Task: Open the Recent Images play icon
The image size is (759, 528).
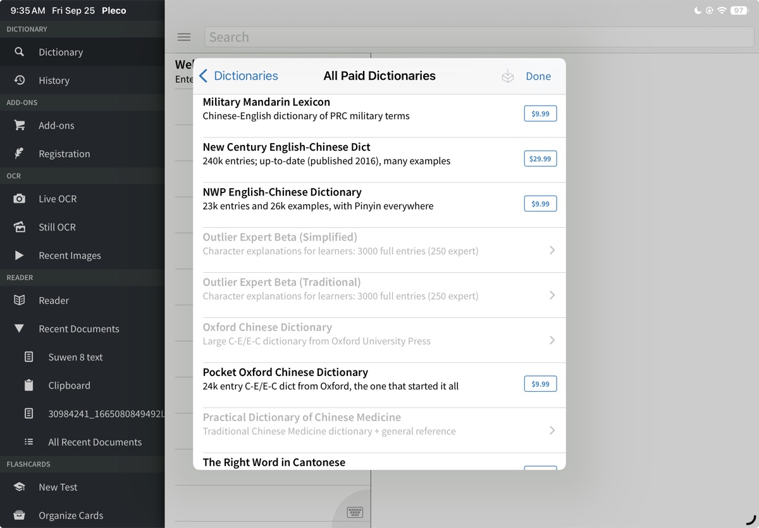Action: click(x=20, y=255)
